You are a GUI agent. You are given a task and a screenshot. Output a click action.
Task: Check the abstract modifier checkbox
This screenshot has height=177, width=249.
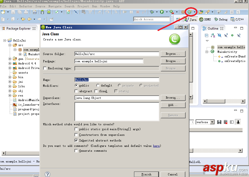point(76,91)
